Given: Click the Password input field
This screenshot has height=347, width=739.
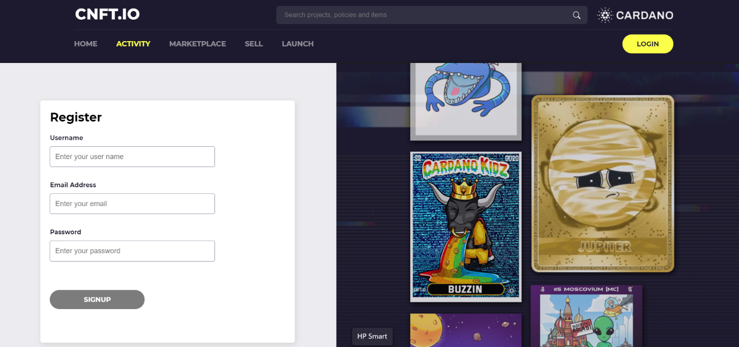Looking at the screenshot, I should (132, 251).
